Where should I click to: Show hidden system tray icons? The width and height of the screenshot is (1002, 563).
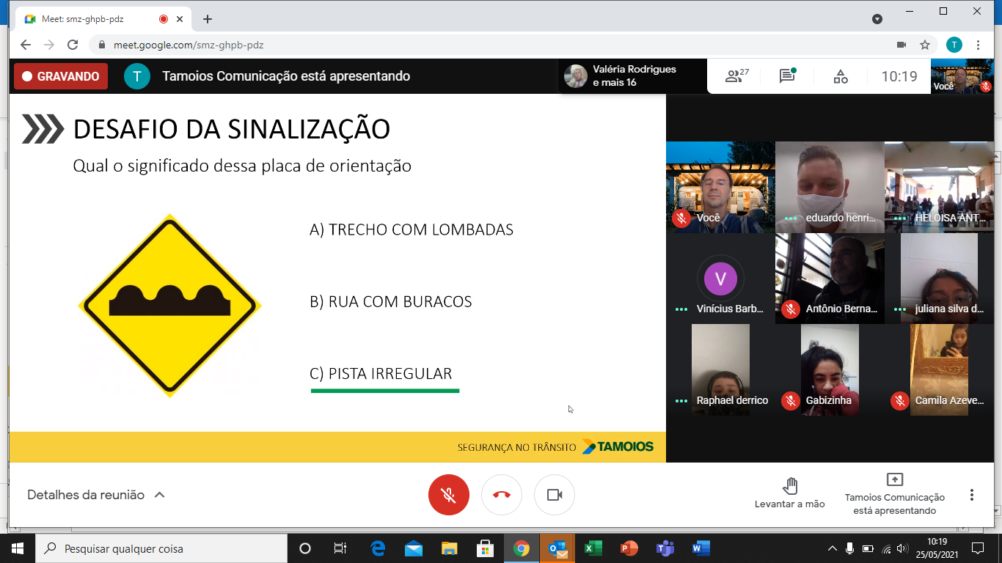click(832, 548)
